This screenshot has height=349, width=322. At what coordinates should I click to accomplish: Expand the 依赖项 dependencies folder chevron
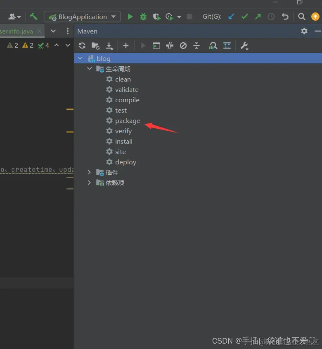click(x=89, y=183)
